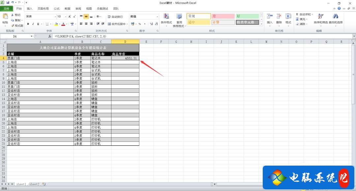Screen dimensions: 356x191
Task: Switch to the Data (数据) tab
Action: coord(68,9)
